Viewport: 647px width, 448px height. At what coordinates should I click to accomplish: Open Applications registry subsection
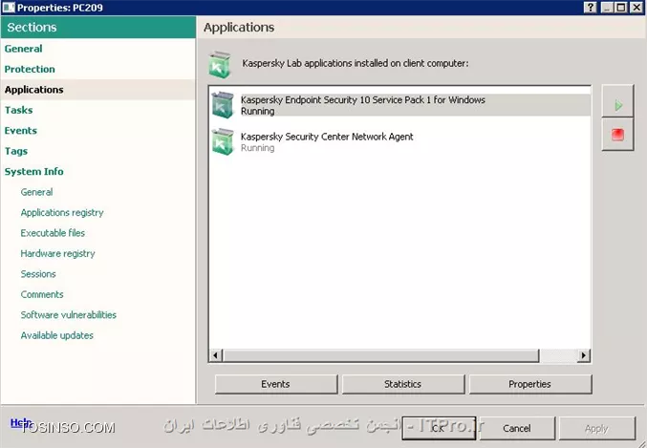(x=62, y=212)
